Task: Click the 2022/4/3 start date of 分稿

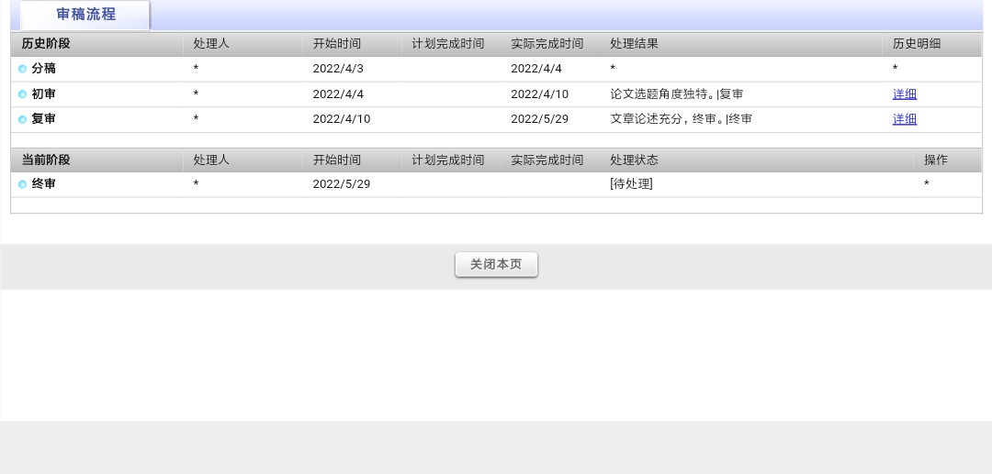Action: coord(338,69)
